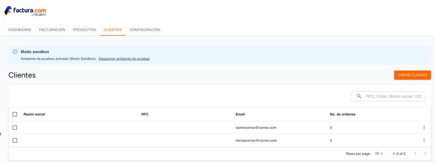Image resolution: width=435 pixels, height=163 pixels.
Task: Click the search magnifier icon
Action: point(359,96)
